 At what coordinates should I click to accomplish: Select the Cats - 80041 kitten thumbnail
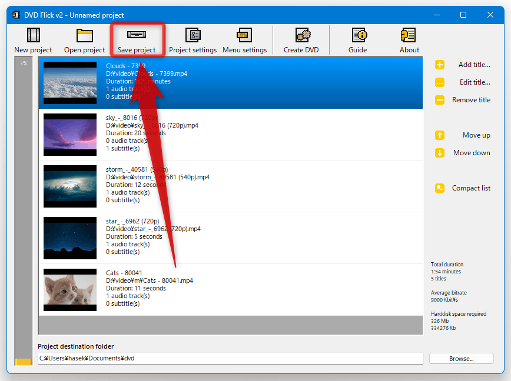click(x=70, y=290)
